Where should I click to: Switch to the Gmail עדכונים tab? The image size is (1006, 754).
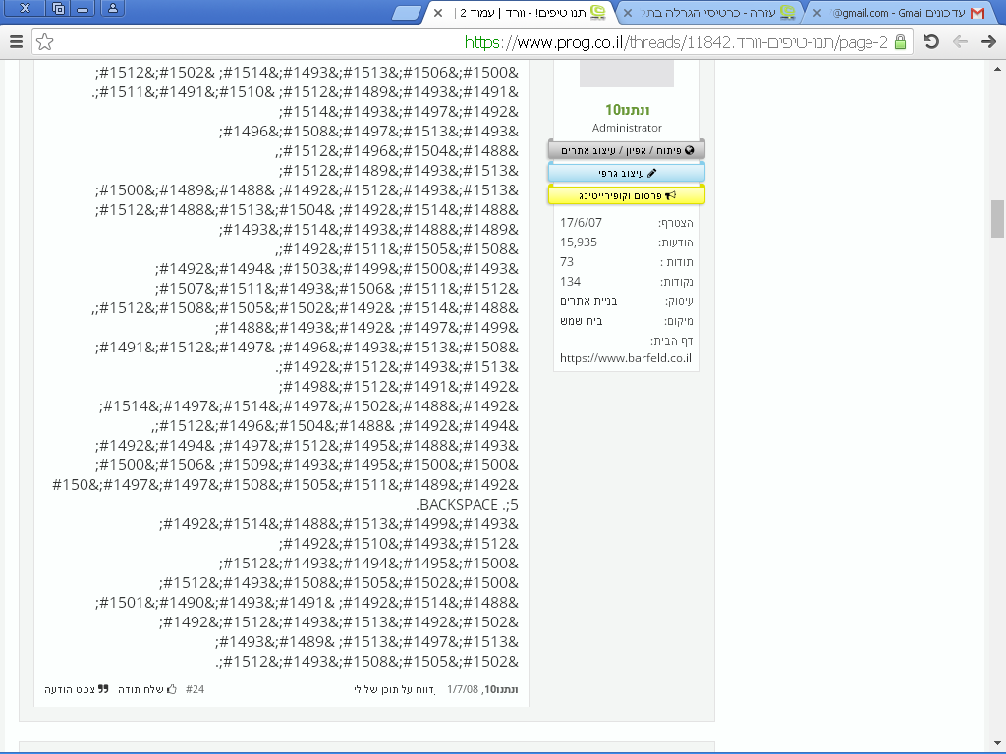pyautogui.click(x=904, y=13)
